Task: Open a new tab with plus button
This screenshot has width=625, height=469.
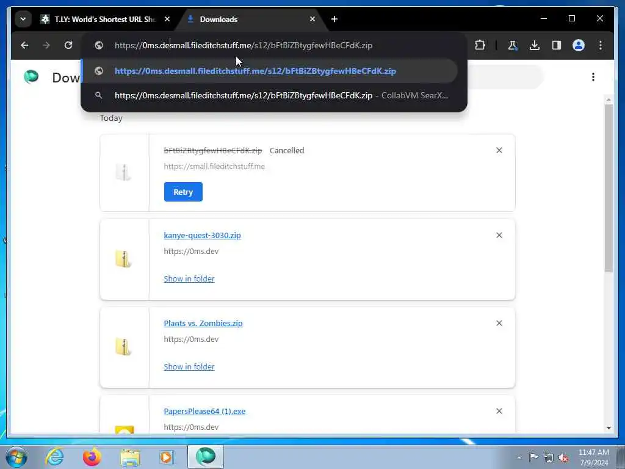Action: click(x=334, y=19)
